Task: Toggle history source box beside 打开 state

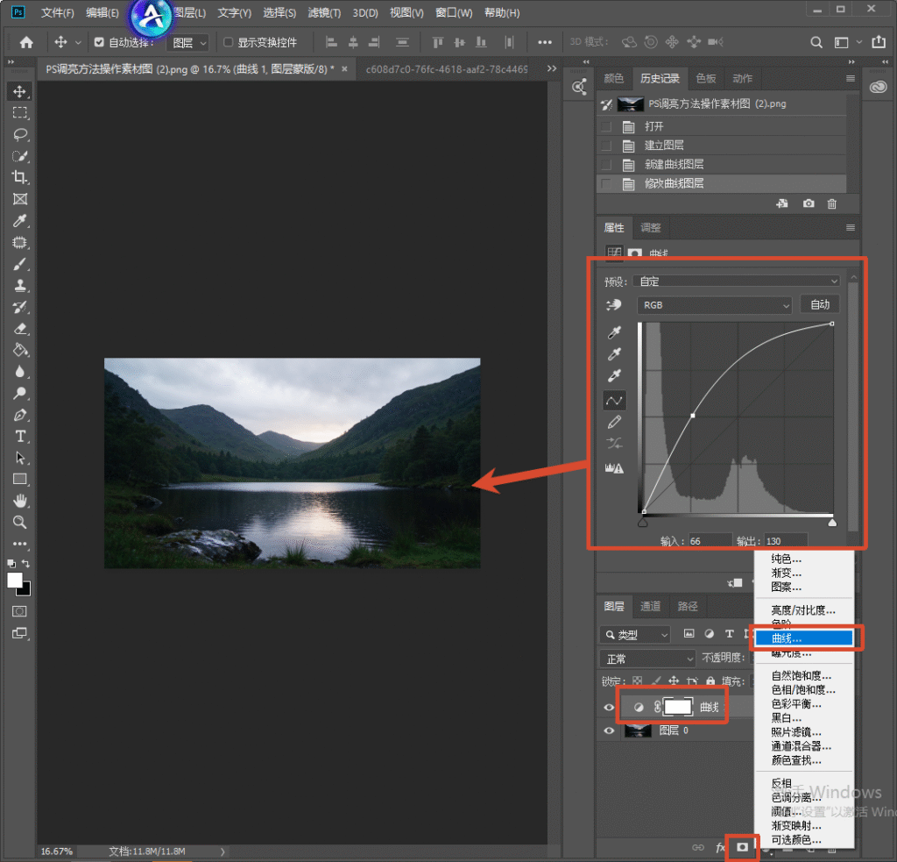Action: 606,126
